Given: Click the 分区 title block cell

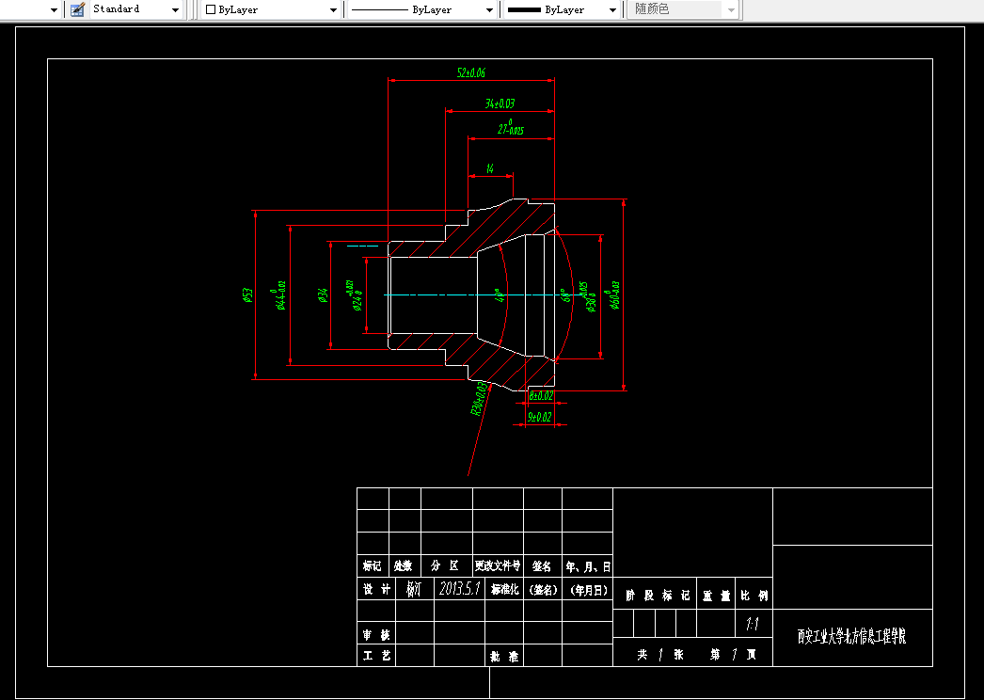Looking at the screenshot, I should tap(445, 565).
